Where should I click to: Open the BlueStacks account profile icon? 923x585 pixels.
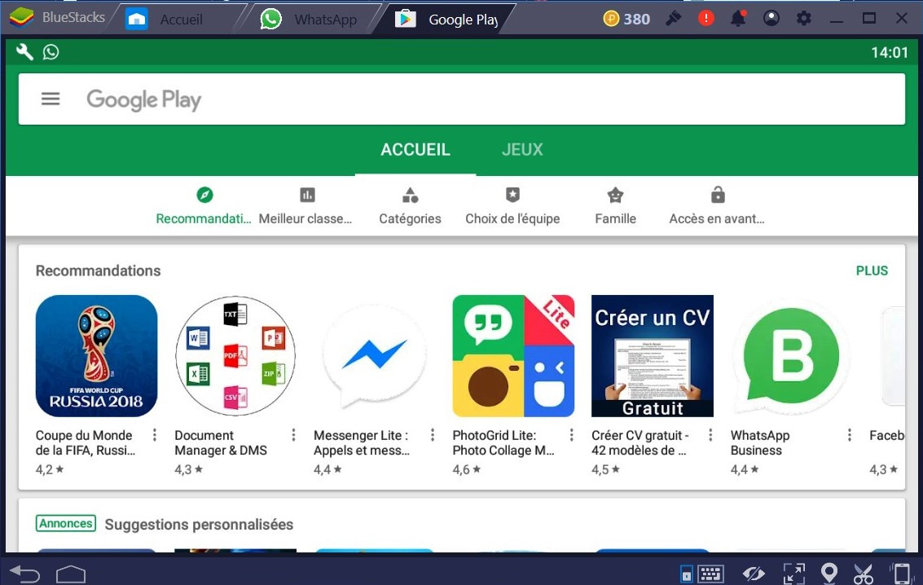pos(771,19)
